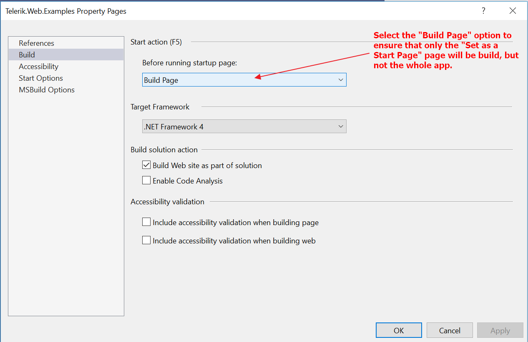Select the Build page in left pane
Viewport: 528px width, 342px height.
click(x=66, y=55)
